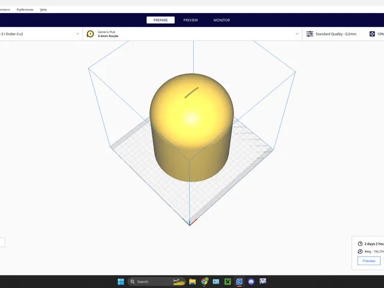Open File Explorer from the taskbar
The image size is (384, 288).
click(193, 281)
